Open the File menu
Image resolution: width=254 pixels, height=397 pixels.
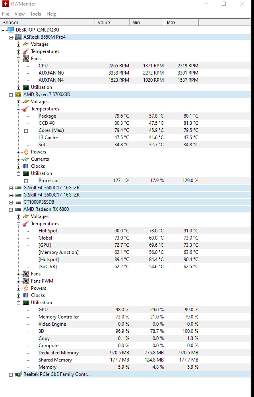point(6,14)
